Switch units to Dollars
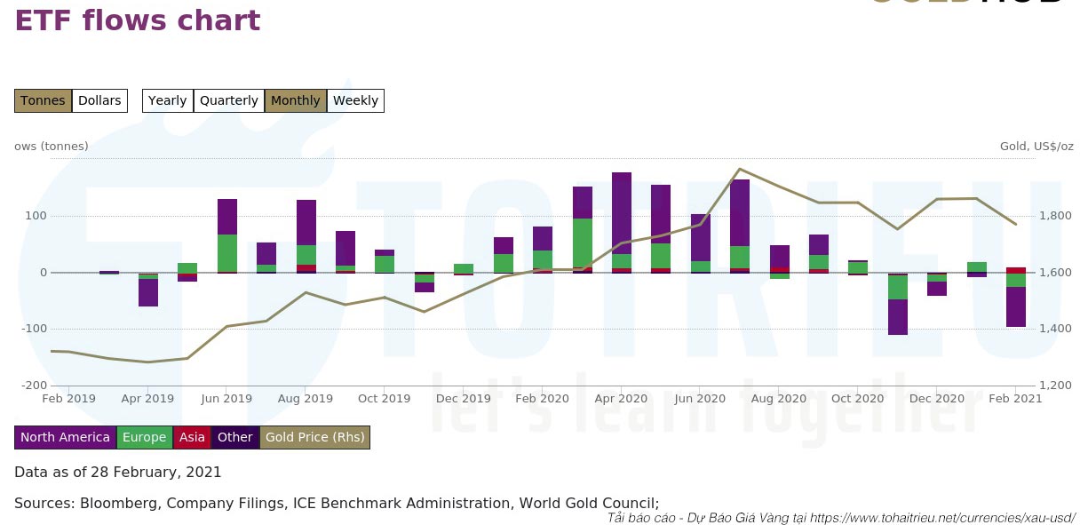 tap(99, 100)
